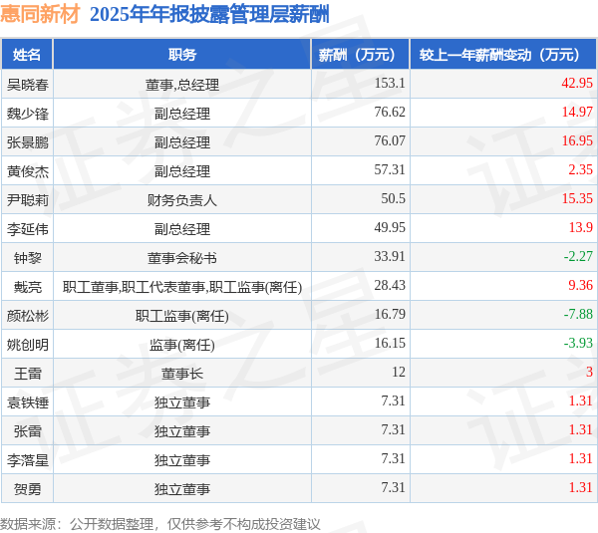
Task: Click the change value 42.95
Action: [577, 83]
